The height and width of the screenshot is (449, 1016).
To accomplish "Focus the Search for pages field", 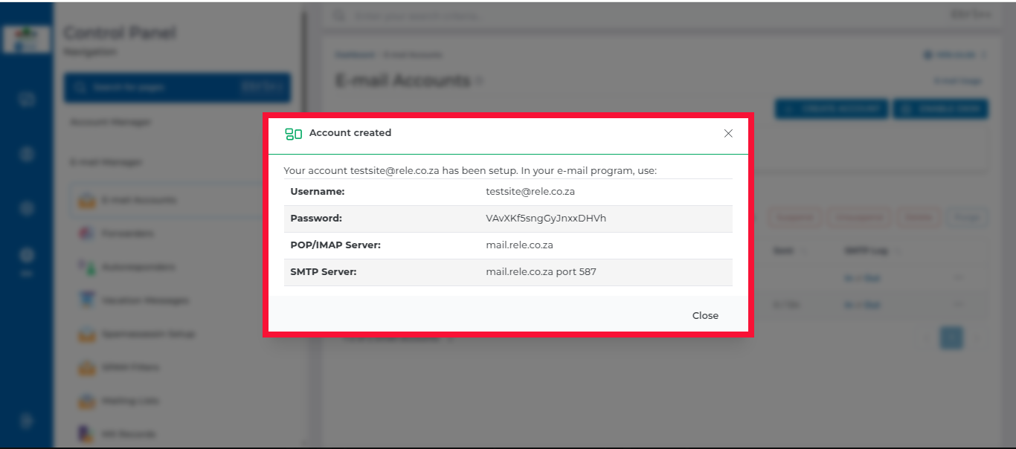I will (176, 88).
